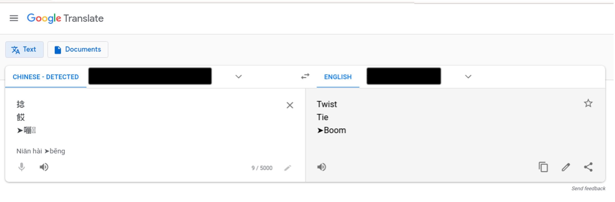Switch to Documents translation mode
The height and width of the screenshot is (202, 615).
(x=78, y=50)
